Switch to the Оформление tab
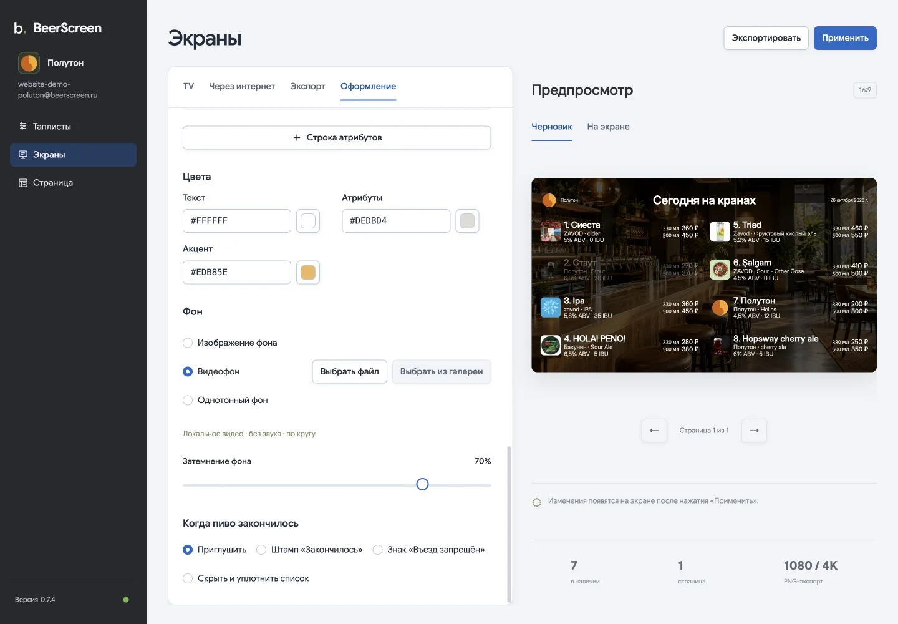The image size is (898, 624). pyautogui.click(x=368, y=86)
